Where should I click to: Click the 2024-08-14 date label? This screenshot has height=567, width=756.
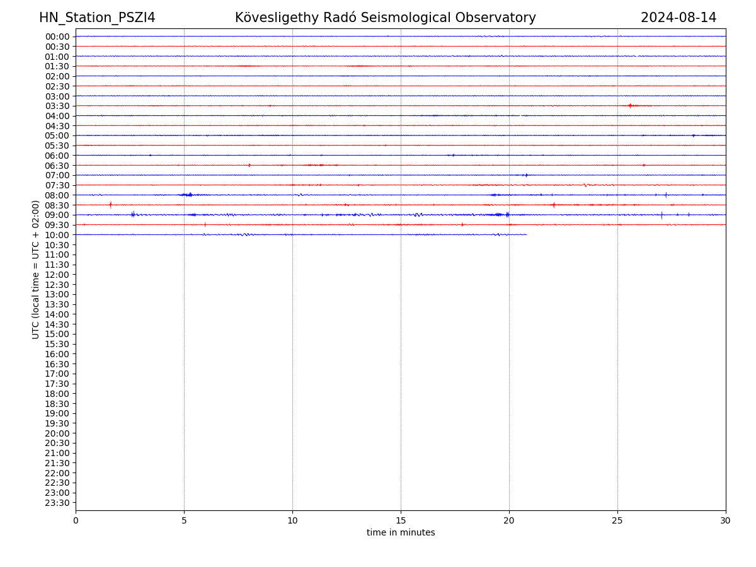click(678, 18)
